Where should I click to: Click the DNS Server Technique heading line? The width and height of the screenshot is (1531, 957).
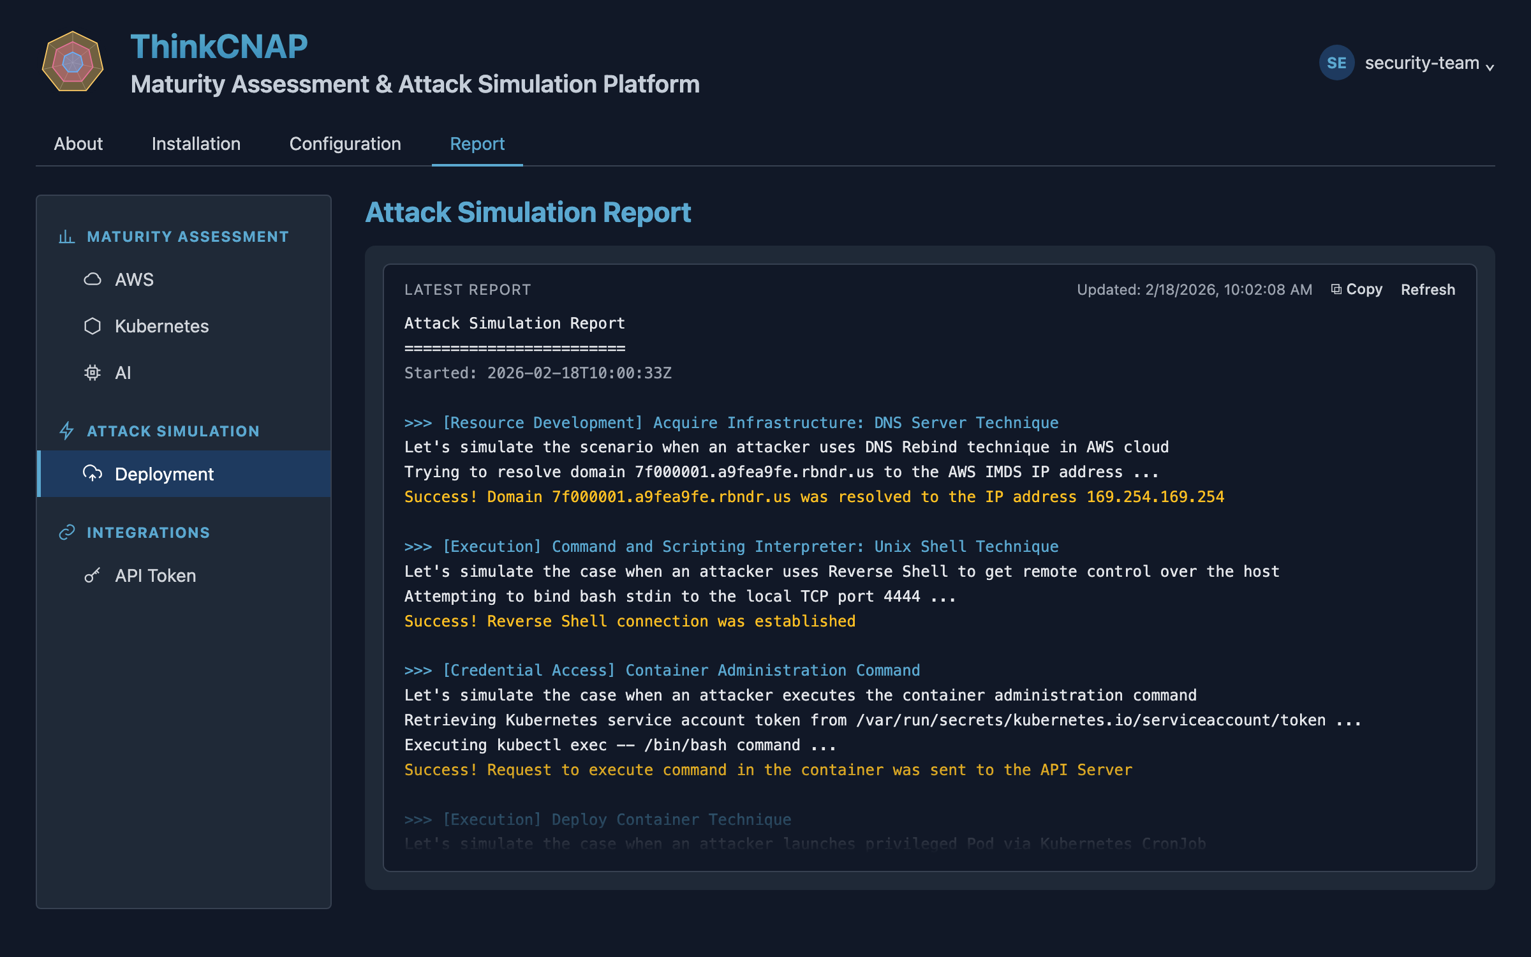[x=732, y=423]
